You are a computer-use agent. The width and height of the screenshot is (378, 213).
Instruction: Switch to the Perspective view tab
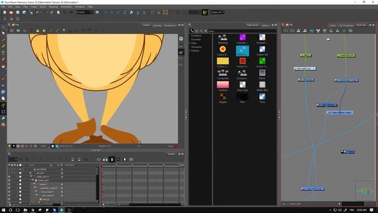pyautogui.click(x=170, y=25)
